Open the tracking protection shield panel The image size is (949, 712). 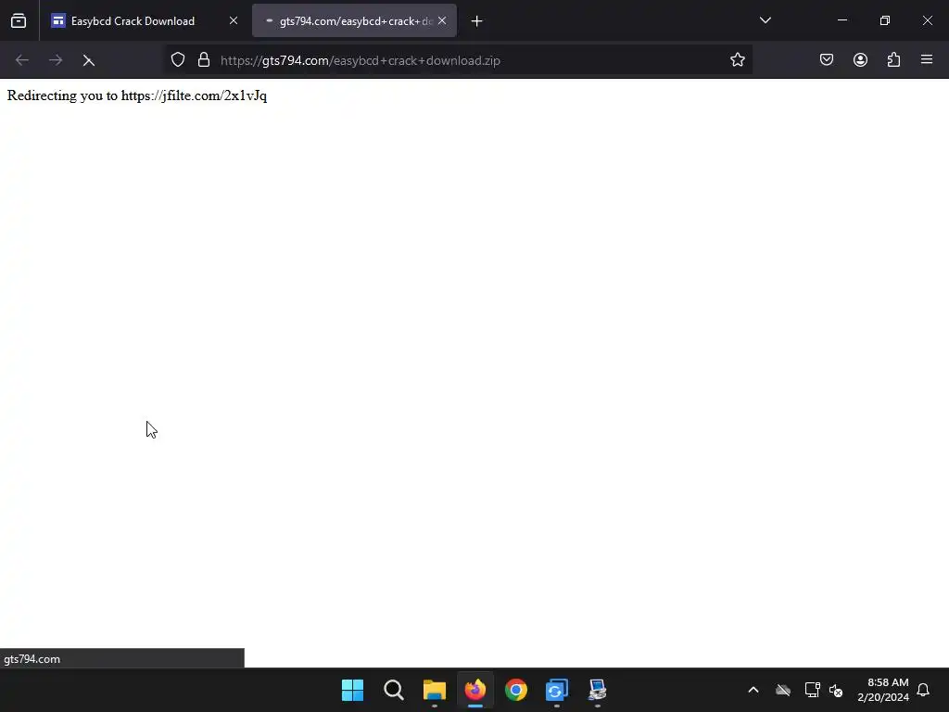coord(177,60)
